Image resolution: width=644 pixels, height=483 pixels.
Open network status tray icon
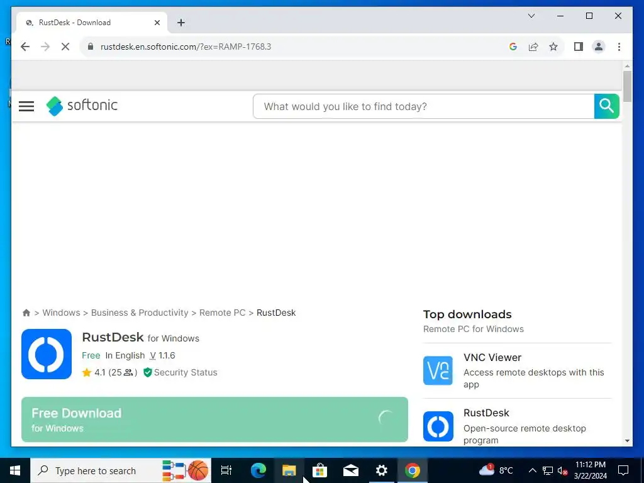tap(548, 470)
